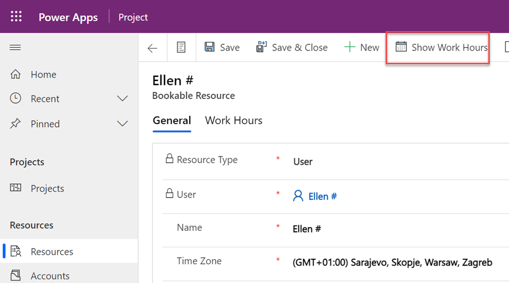Expand the Pinned chevron
This screenshot has width=509, height=283.
pos(122,124)
